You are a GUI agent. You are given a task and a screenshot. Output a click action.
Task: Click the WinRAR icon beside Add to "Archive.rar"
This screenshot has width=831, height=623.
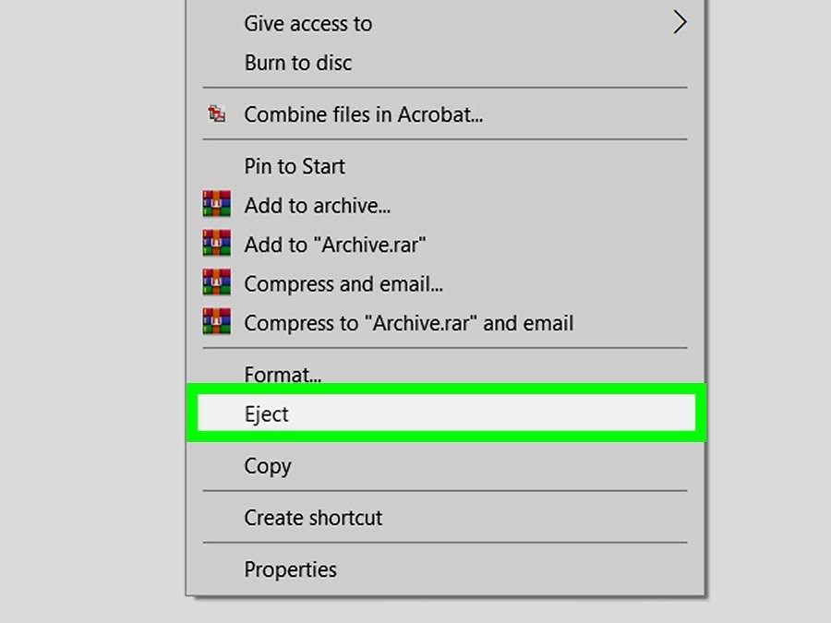click(x=217, y=245)
